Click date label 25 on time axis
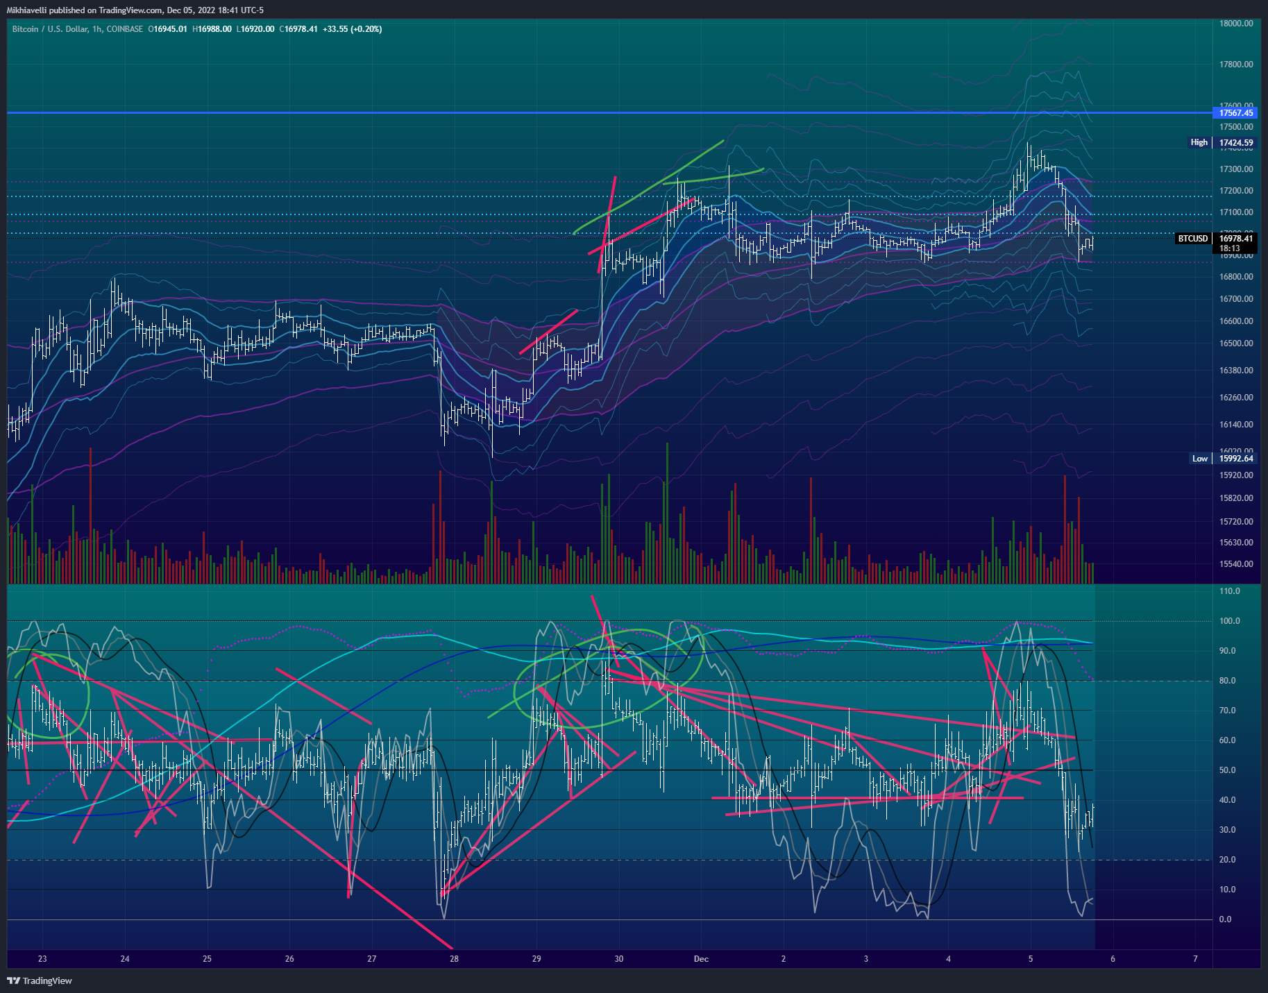Screen dimensions: 1268x993 pos(207,959)
